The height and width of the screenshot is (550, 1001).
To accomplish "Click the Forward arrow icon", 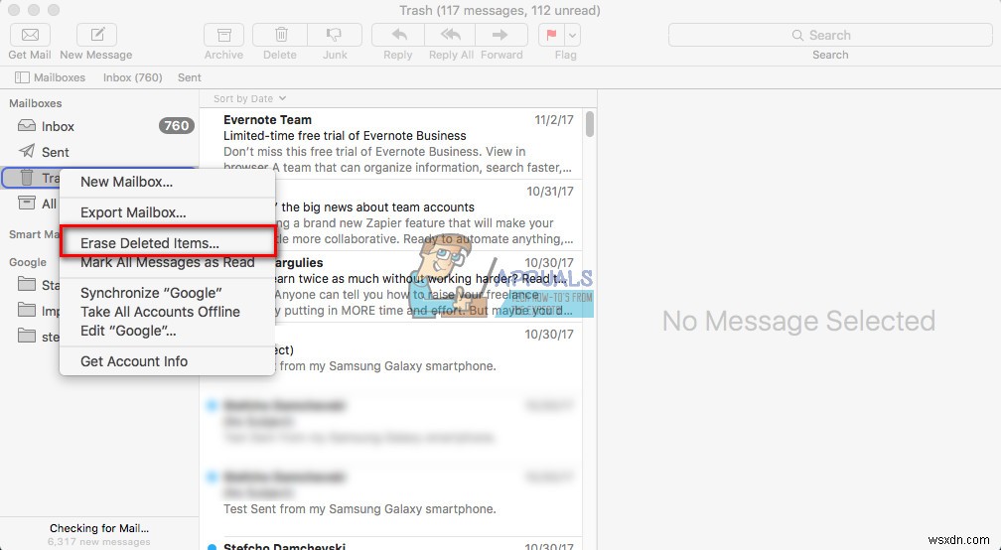I will 501,35.
